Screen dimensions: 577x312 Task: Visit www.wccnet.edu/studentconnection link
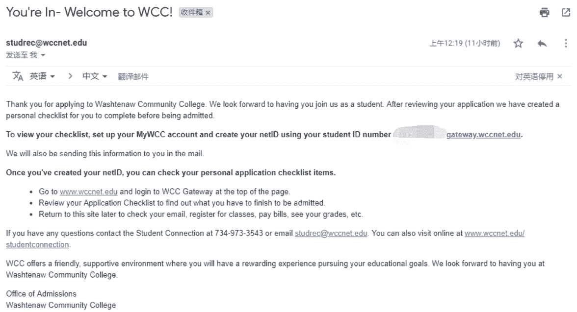tap(495, 233)
